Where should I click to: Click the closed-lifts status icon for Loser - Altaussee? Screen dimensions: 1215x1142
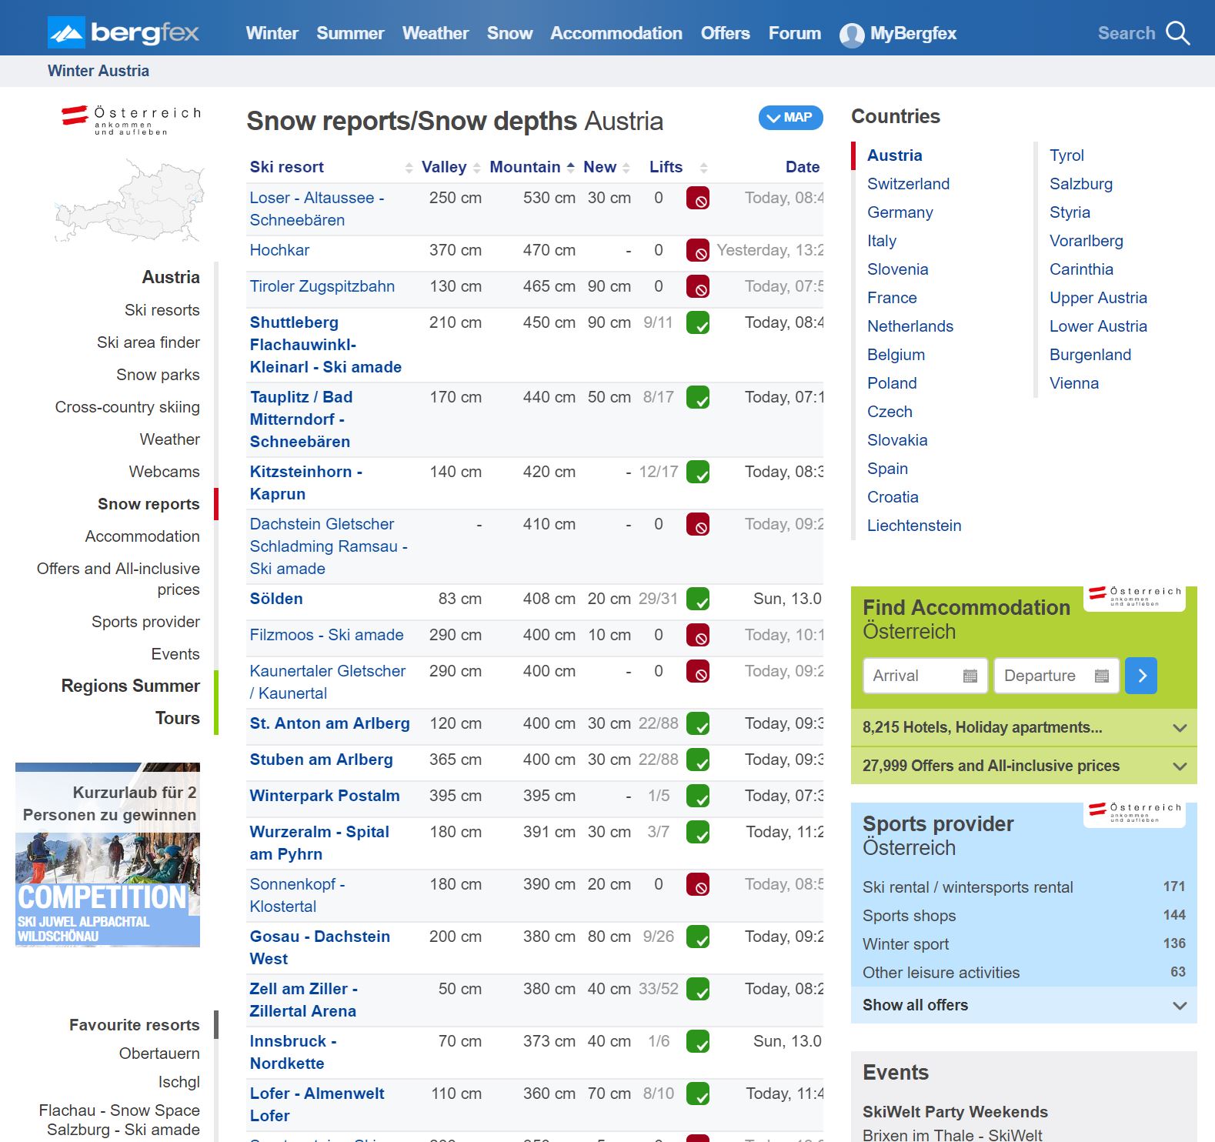pyautogui.click(x=698, y=199)
